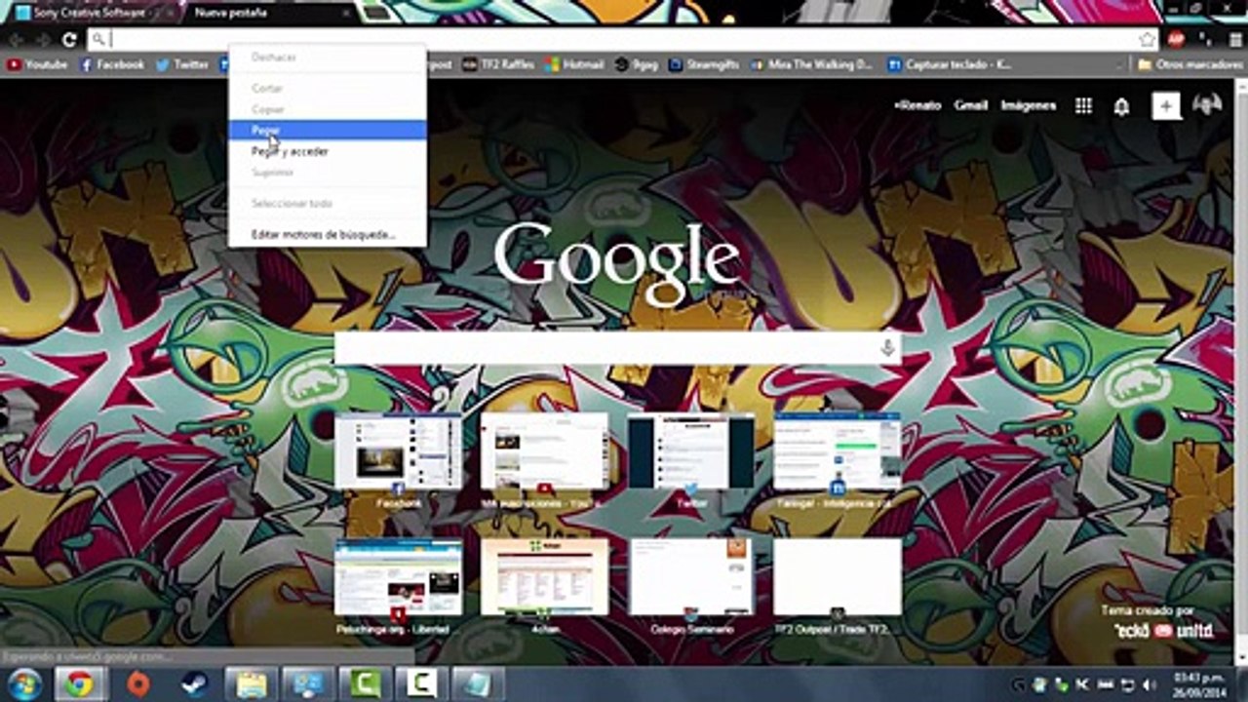Open Google notifications bell
The width and height of the screenshot is (1248, 702).
(x=1121, y=106)
